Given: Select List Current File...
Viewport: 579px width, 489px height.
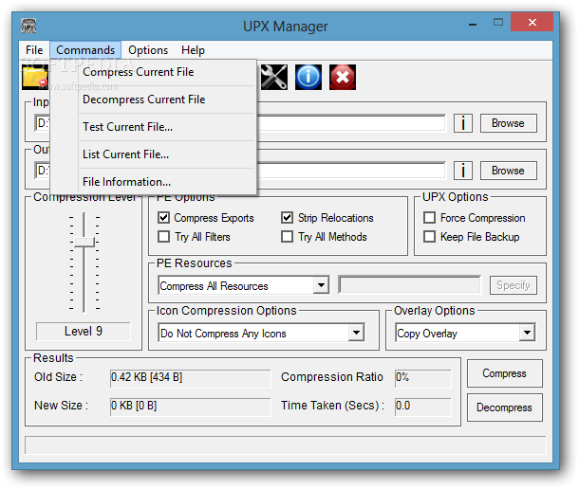Looking at the screenshot, I should [153, 154].
